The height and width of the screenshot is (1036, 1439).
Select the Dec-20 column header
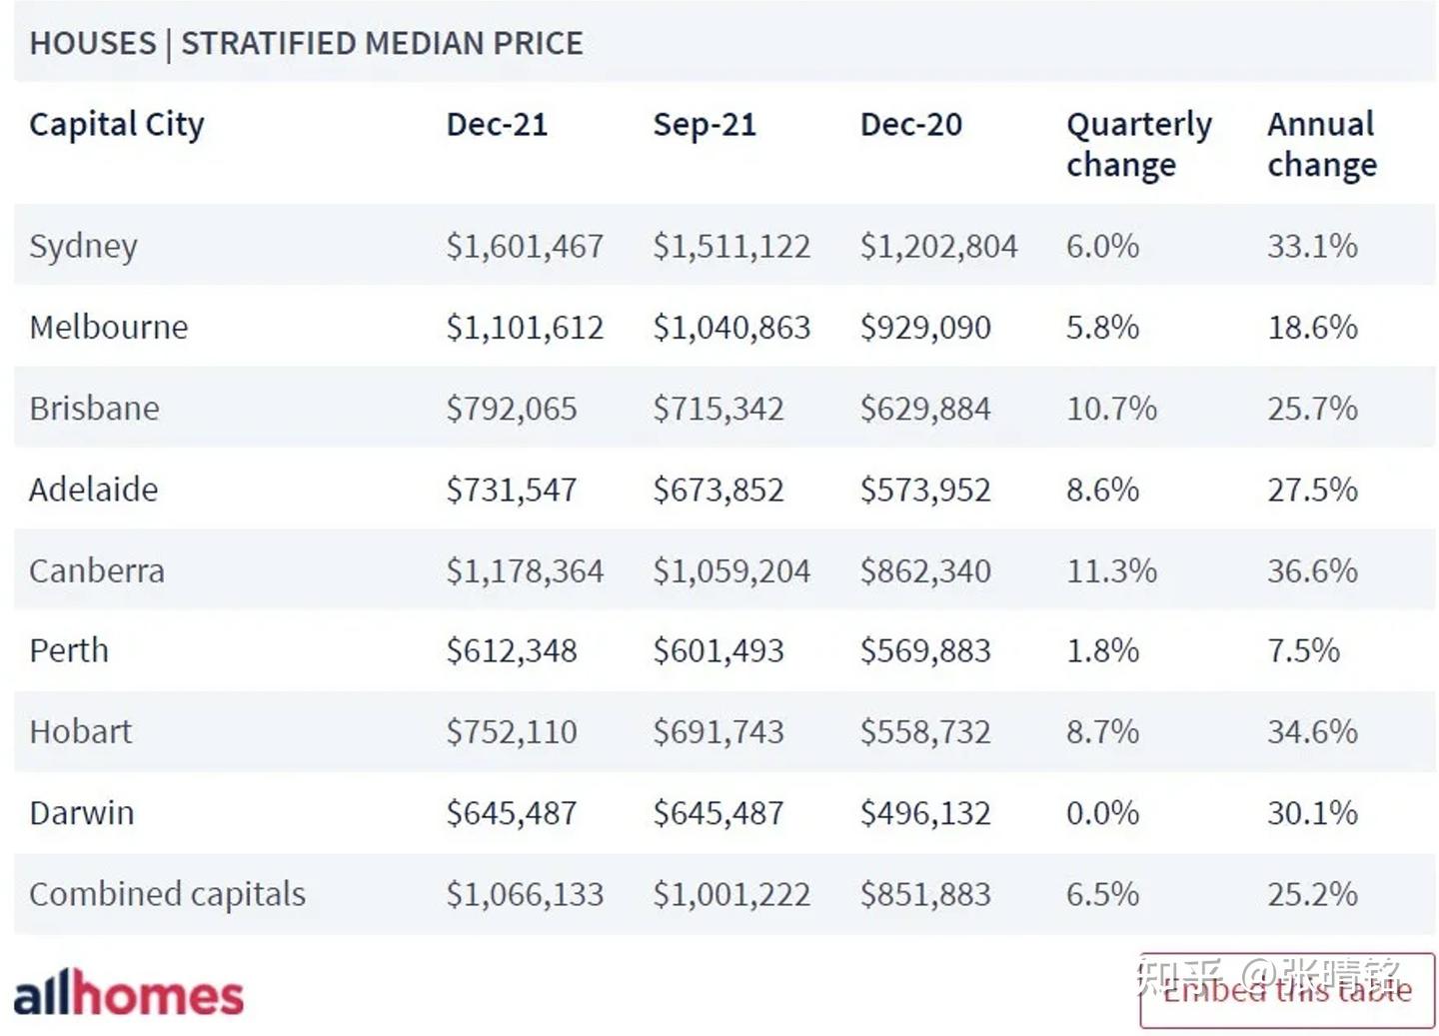(x=910, y=125)
